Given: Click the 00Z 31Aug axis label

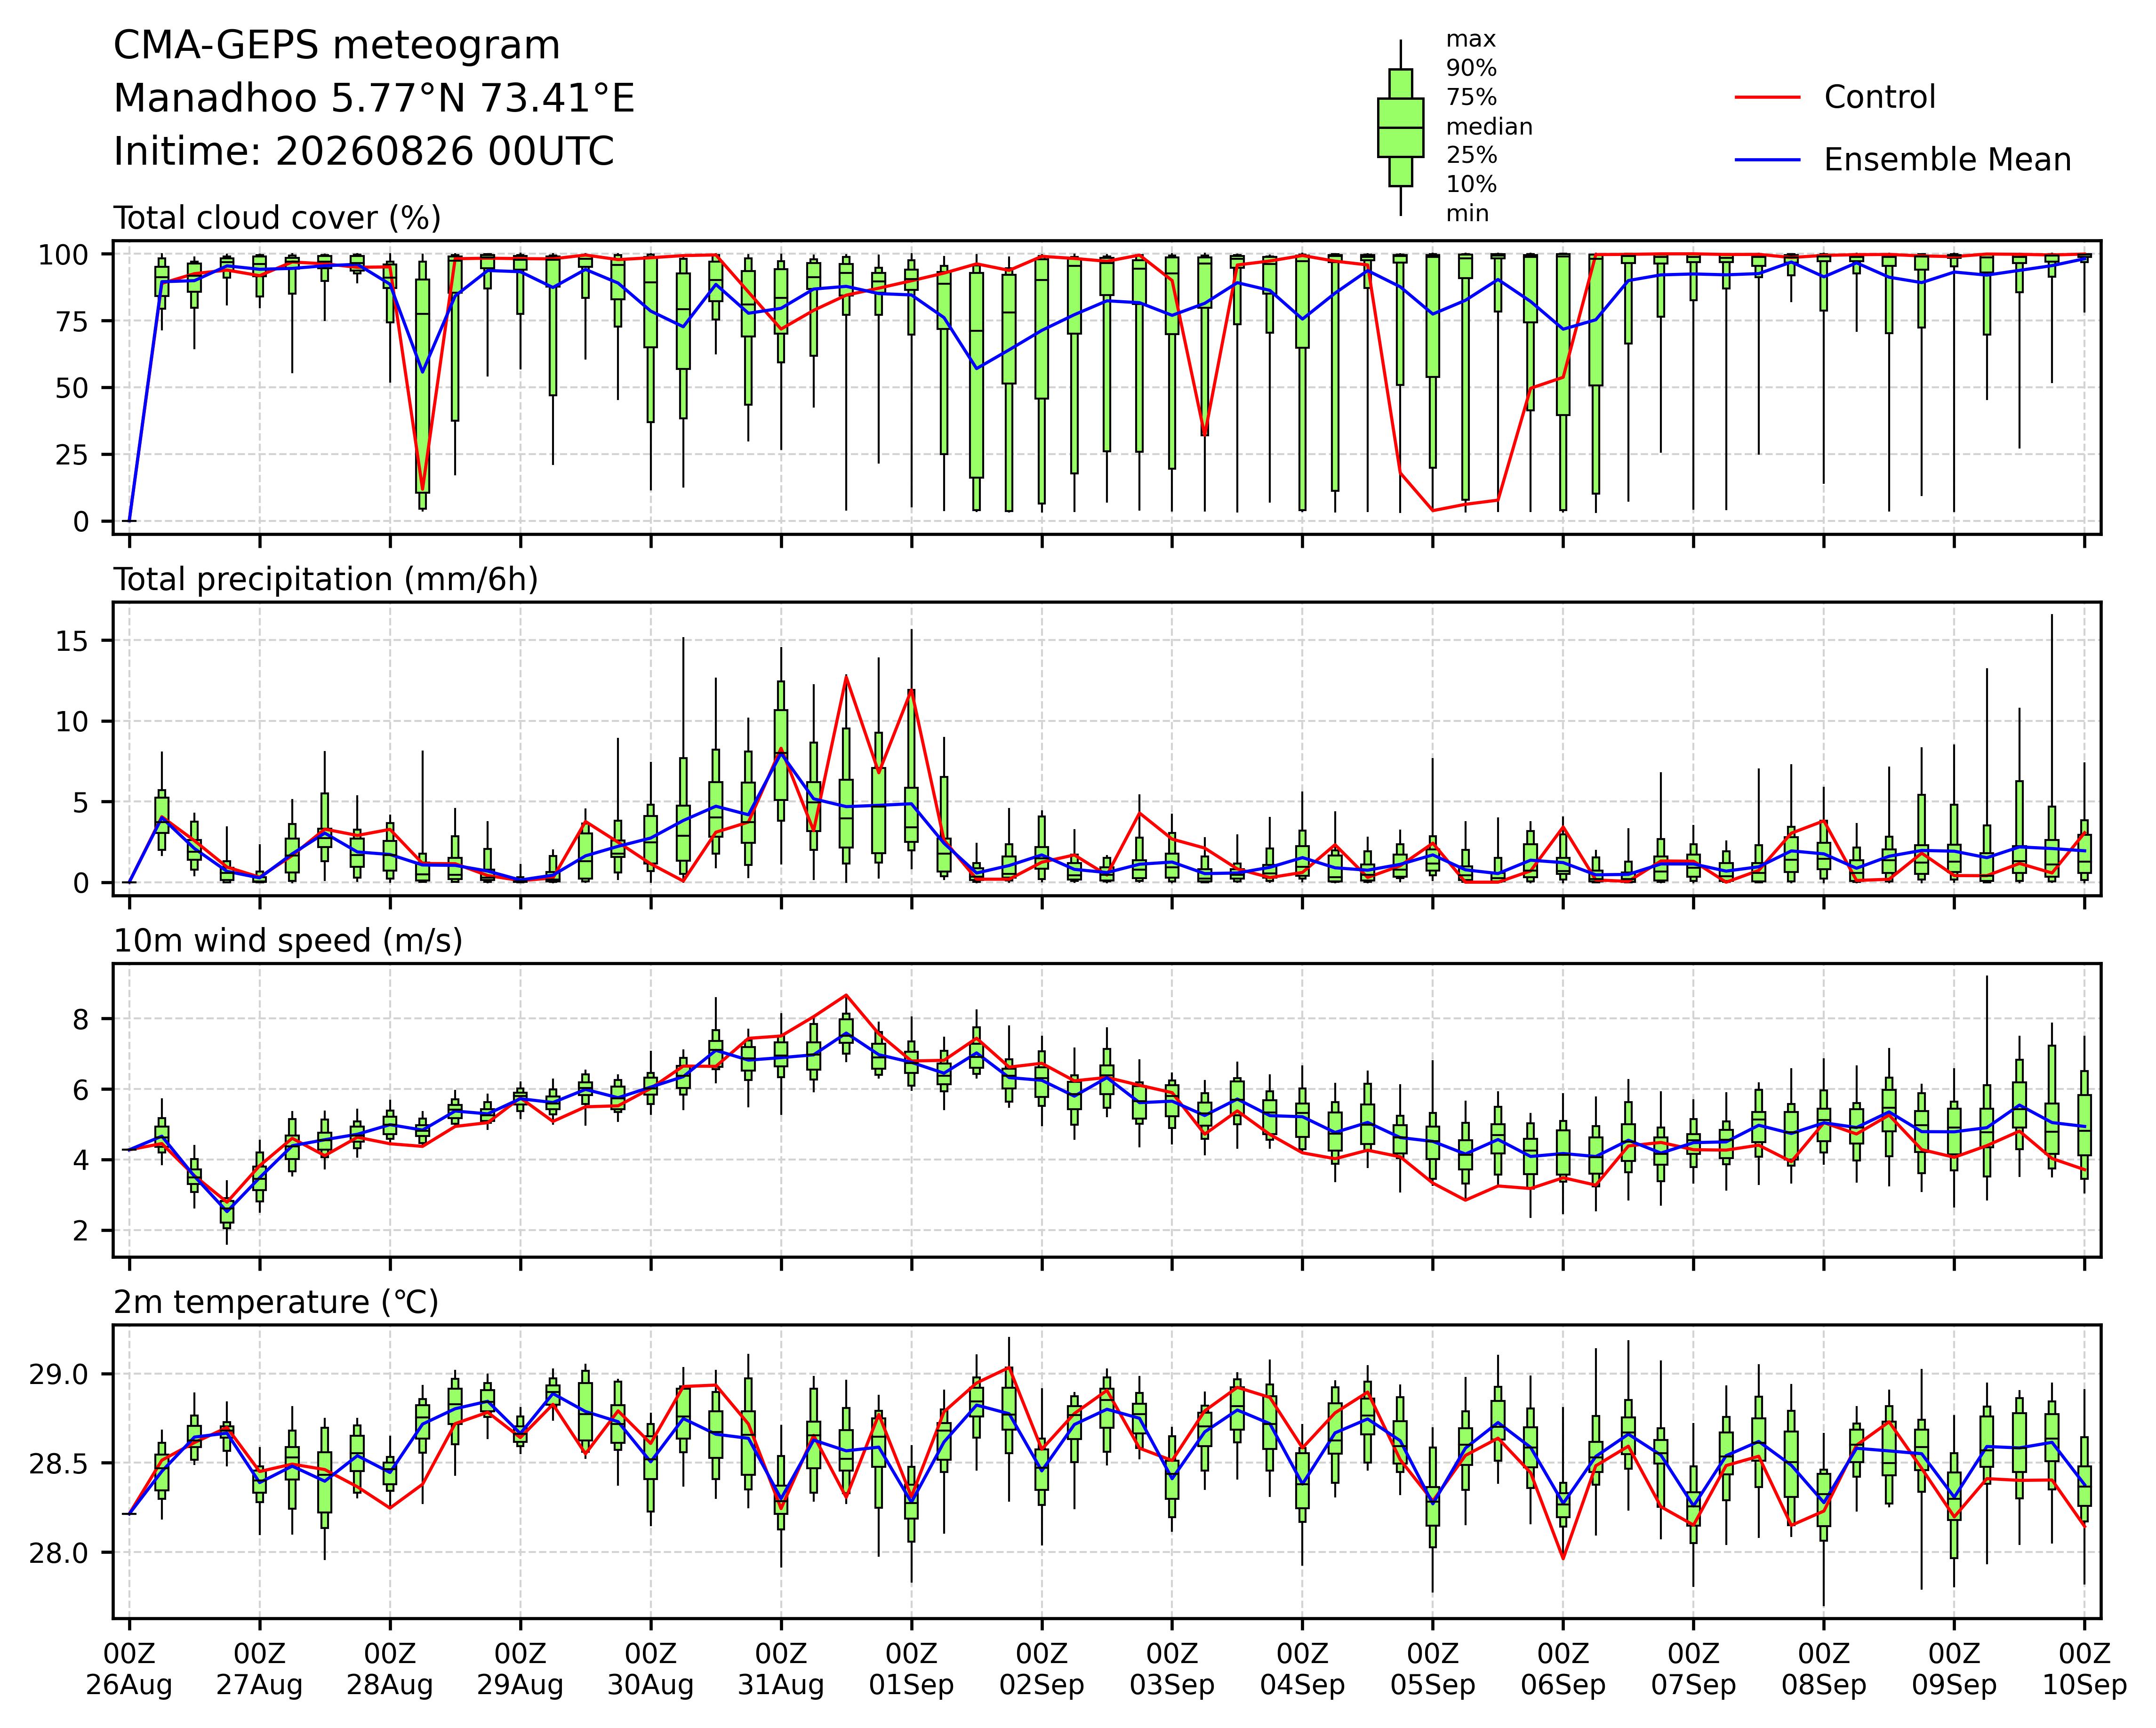Looking at the screenshot, I should coord(781,1669).
